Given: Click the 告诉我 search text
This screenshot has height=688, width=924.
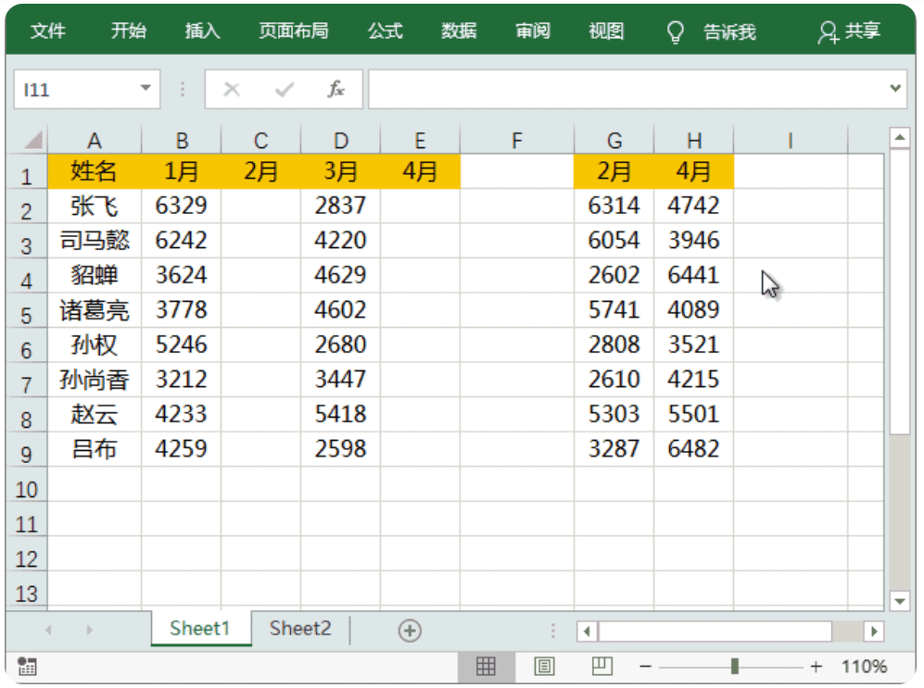Looking at the screenshot, I should tap(729, 31).
